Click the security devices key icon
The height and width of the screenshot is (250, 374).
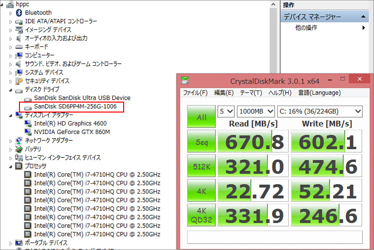tap(19, 81)
